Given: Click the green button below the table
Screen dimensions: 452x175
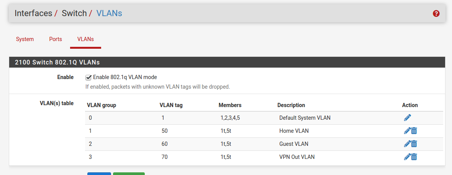Looking at the screenshot, I should point(129,173).
